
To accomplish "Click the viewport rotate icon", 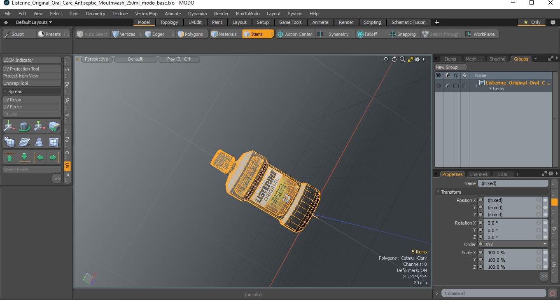I will pyautogui.click(x=394, y=59).
